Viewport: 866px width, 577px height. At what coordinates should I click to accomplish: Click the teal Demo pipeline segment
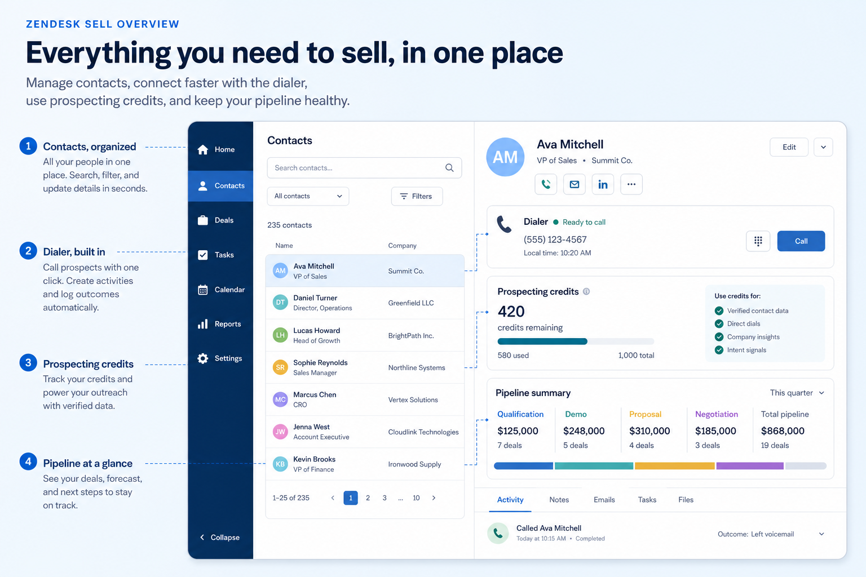(594, 466)
